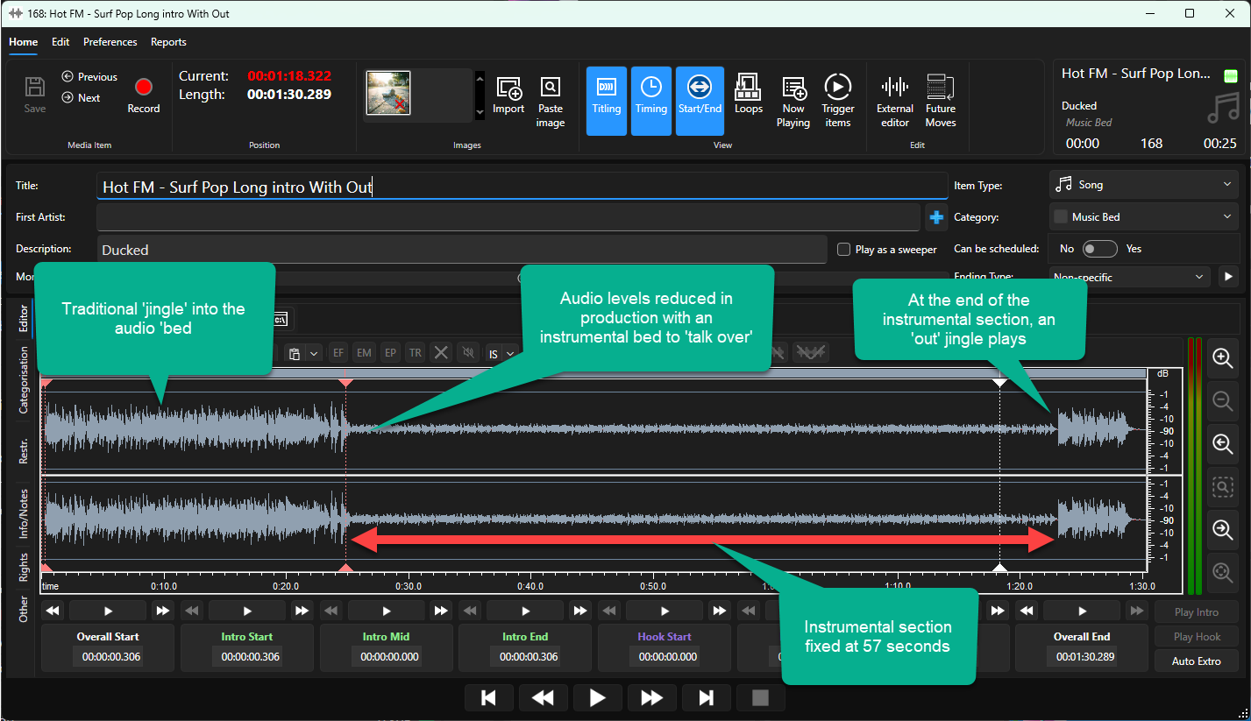Viewport: 1251px width, 721px height.
Task: Toggle the Titling view button
Action: [607, 101]
